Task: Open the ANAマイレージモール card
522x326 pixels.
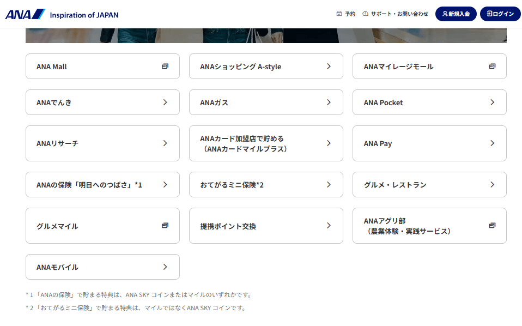Action: coord(429,67)
